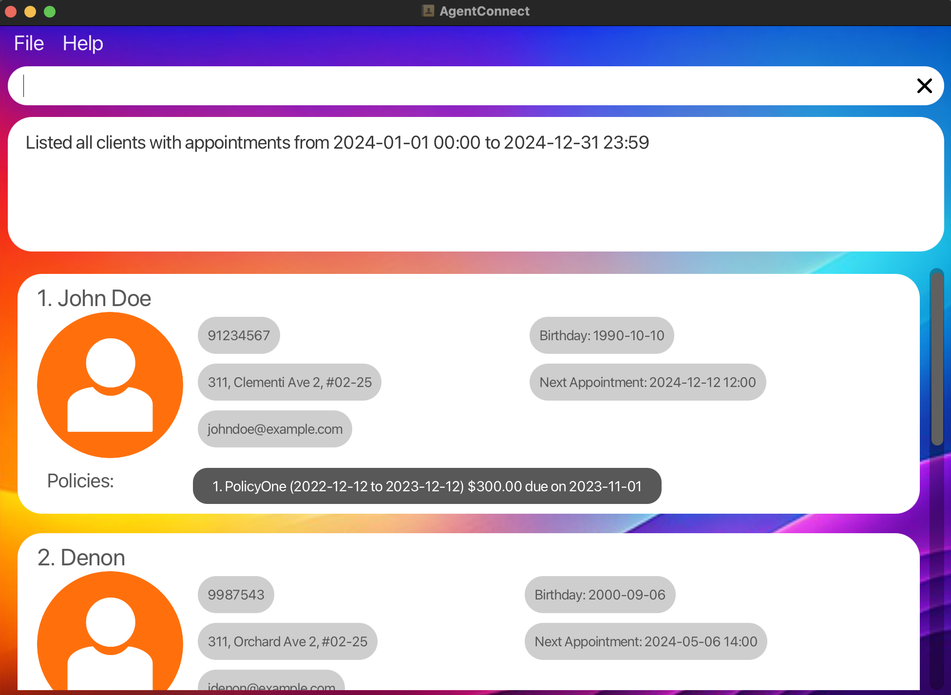This screenshot has height=695, width=951.
Task: Minimize the window with the yellow button
Action: tap(30, 11)
